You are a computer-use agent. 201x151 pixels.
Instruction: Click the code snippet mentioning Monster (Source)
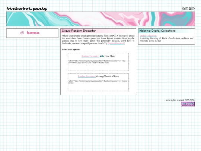(98, 82)
